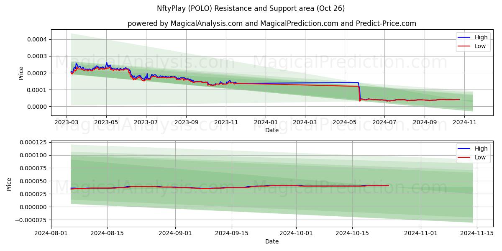Click the top chart x-axis label '2023-05'
This screenshot has width=502, height=251.
(x=106, y=122)
